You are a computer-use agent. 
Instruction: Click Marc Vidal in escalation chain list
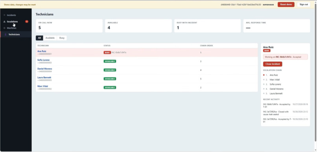(275, 80)
